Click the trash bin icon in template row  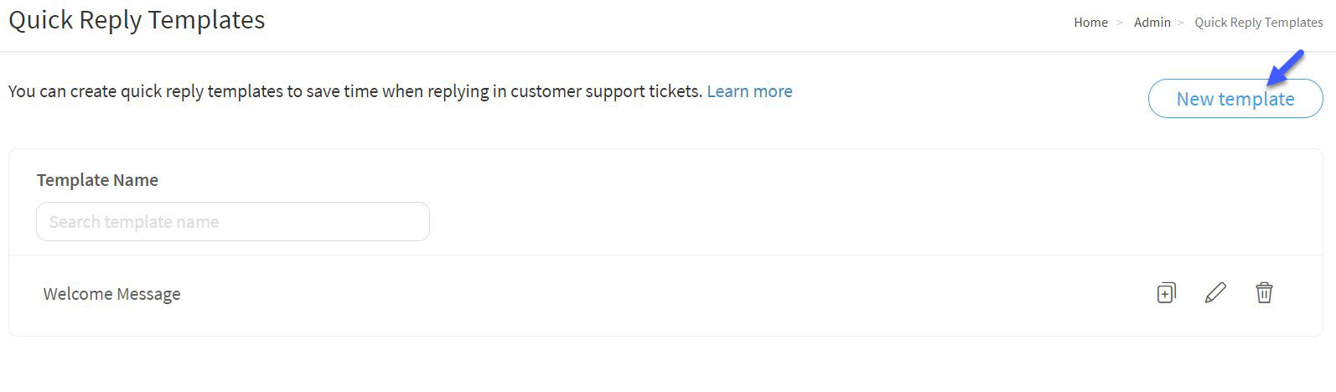1264,293
